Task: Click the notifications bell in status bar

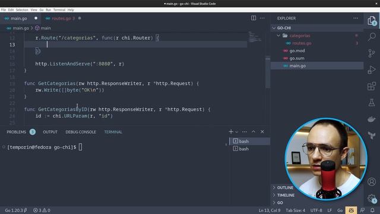Action: pos(372,210)
